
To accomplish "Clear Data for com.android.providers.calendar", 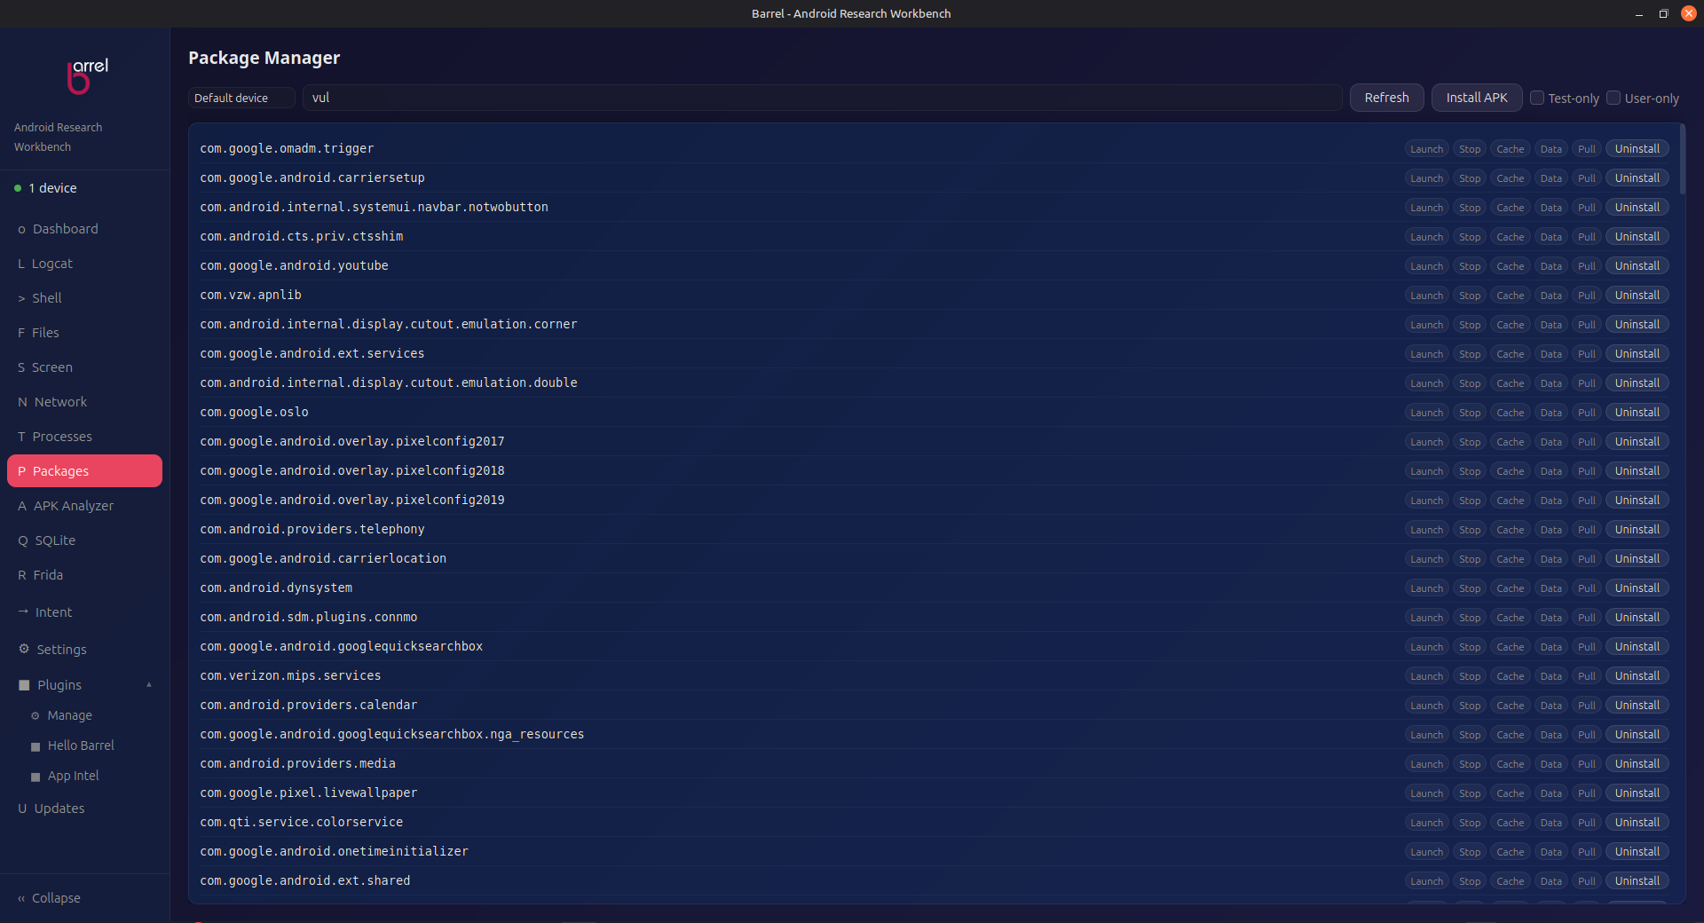I will pyautogui.click(x=1550, y=706).
